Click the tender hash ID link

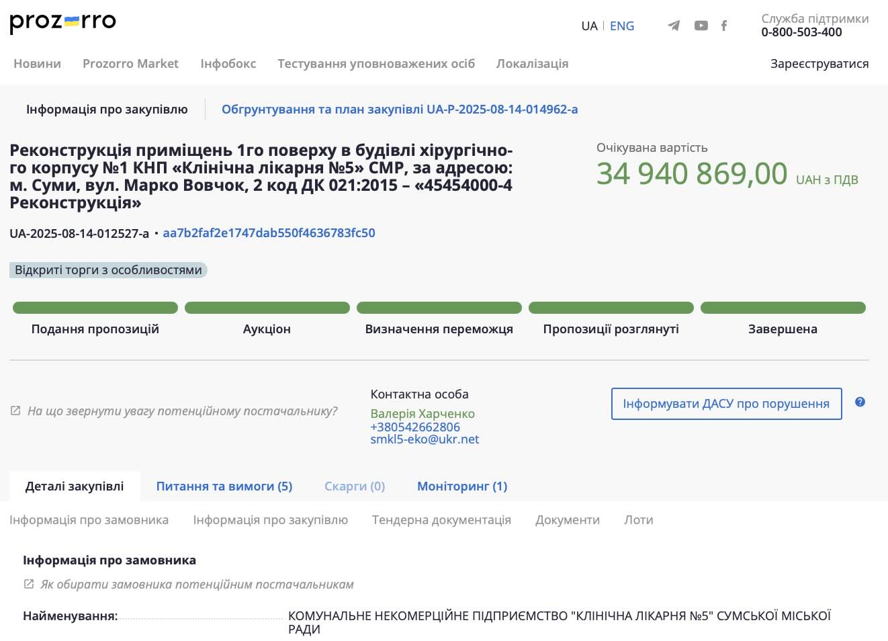point(269,232)
